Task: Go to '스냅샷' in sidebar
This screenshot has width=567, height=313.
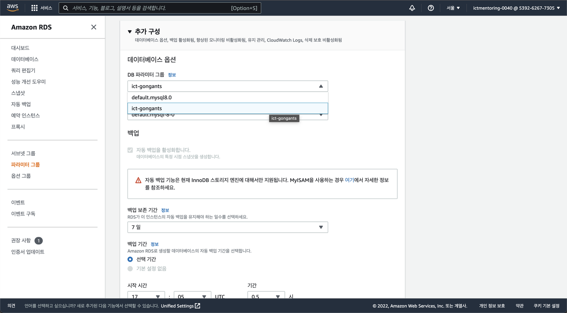Action: pyautogui.click(x=18, y=93)
